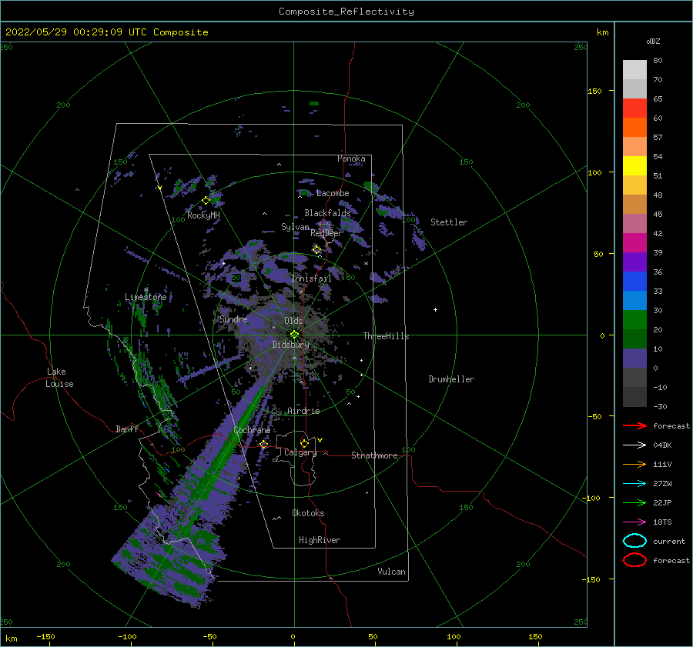Click the RockyMH label
This screenshot has width=693, height=647.
tap(203, 215)
